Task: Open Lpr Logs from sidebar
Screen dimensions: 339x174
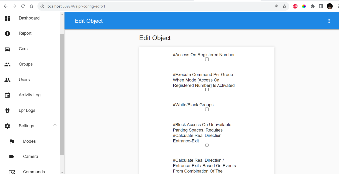Action: 30,110
